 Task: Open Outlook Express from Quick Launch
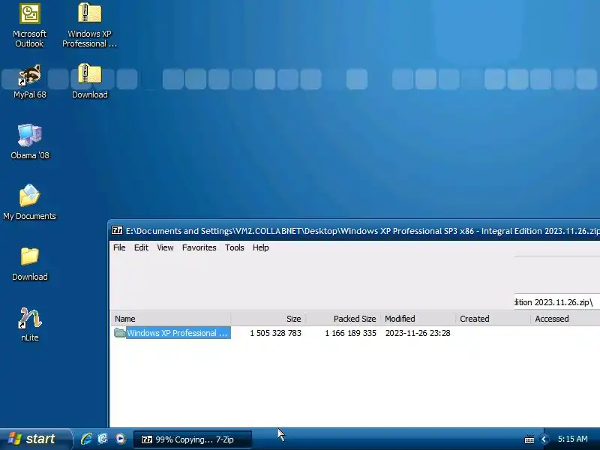point(103,439)
